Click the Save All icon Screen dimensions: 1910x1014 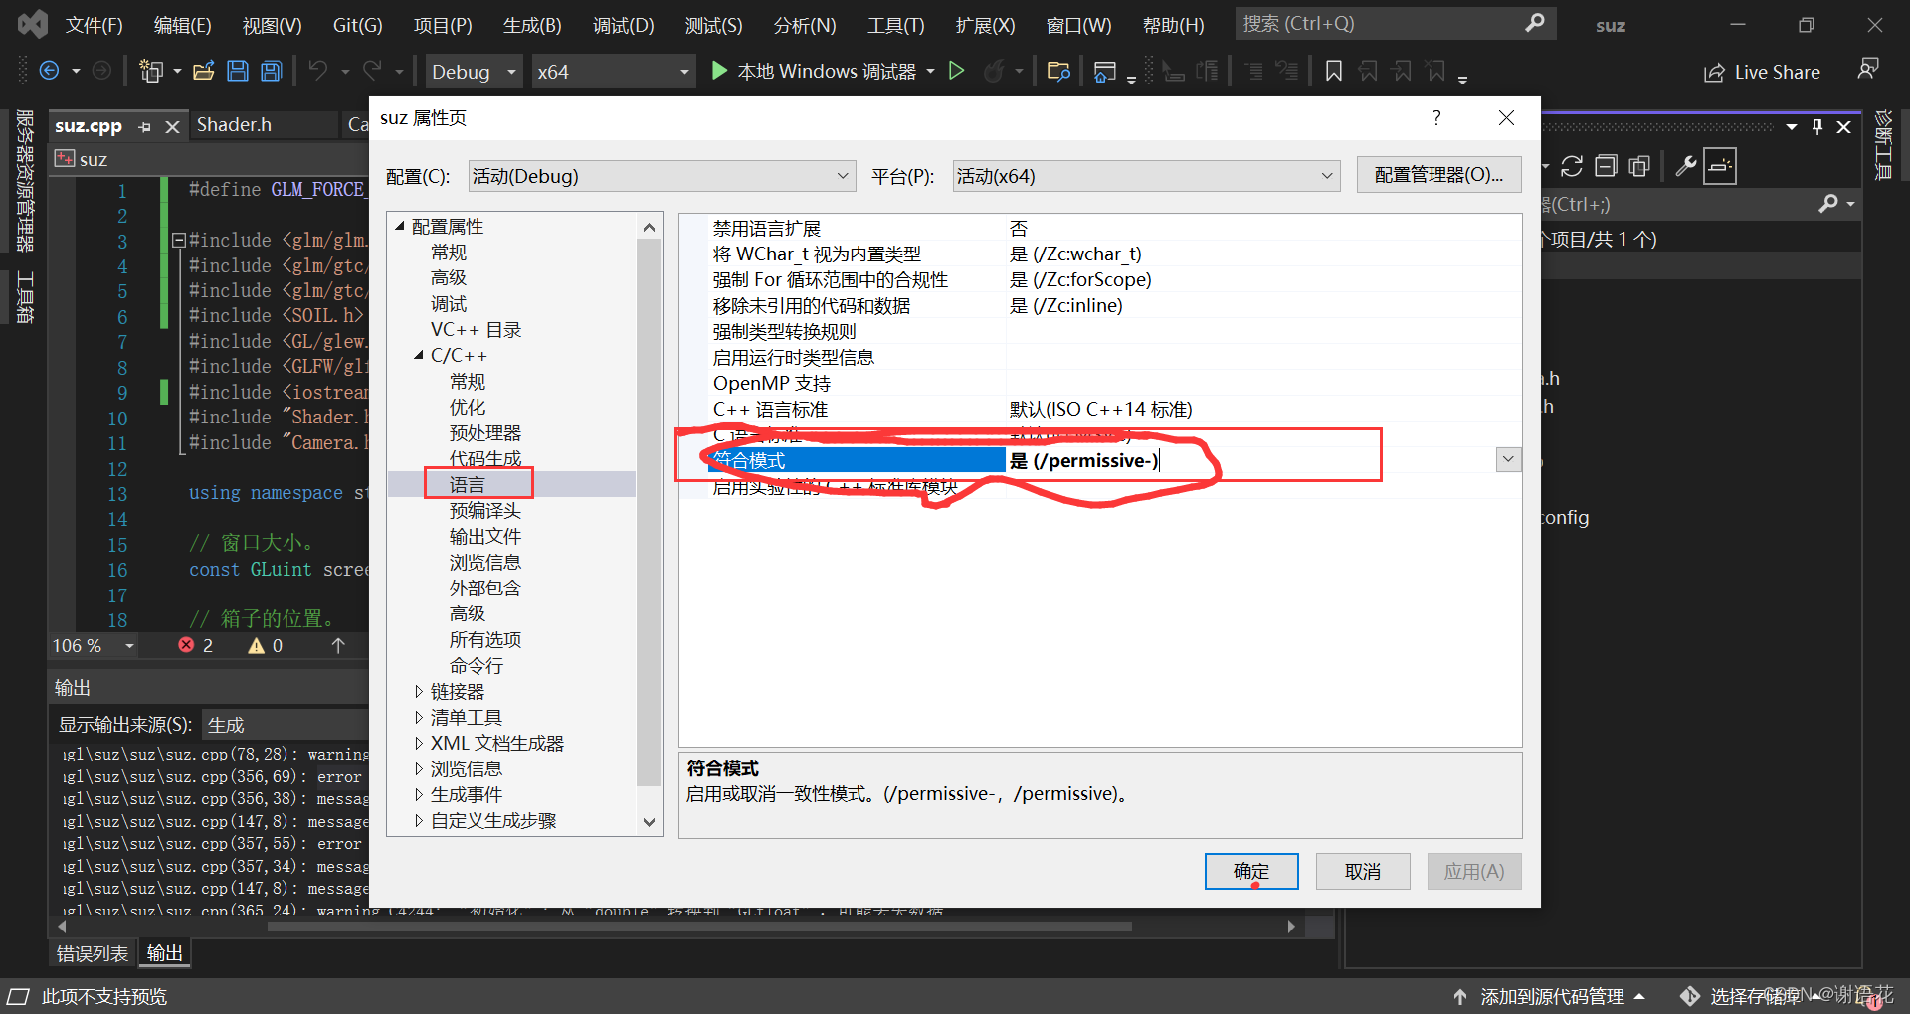click(x=270, y=71)
